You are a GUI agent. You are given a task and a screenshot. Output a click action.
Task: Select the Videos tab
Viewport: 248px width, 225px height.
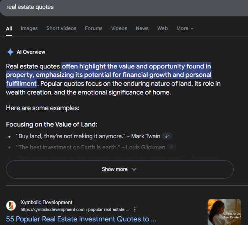click(x=119, y=28)
